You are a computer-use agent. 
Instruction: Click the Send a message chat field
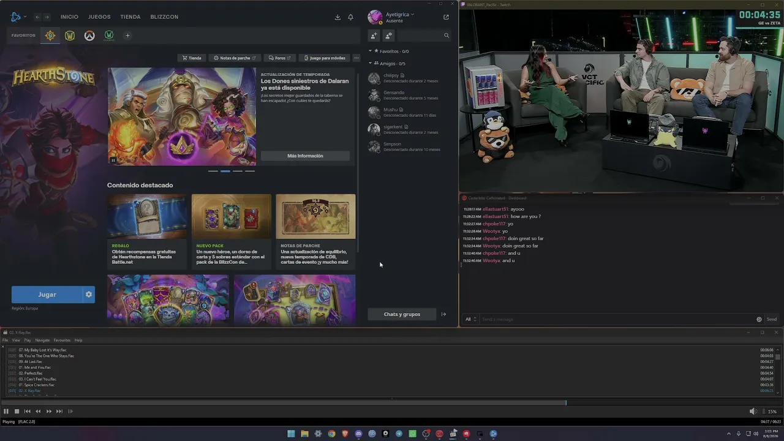point(616,319)
